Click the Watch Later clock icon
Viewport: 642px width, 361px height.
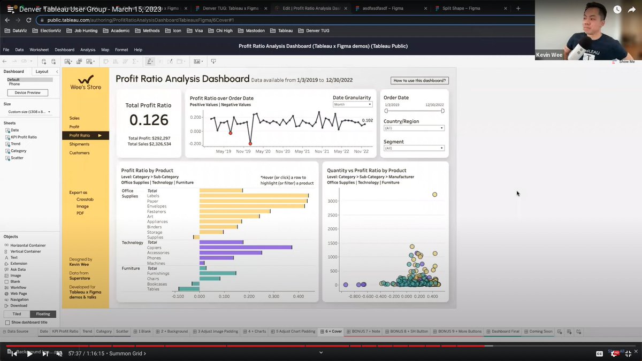click(x=617, y=9)
